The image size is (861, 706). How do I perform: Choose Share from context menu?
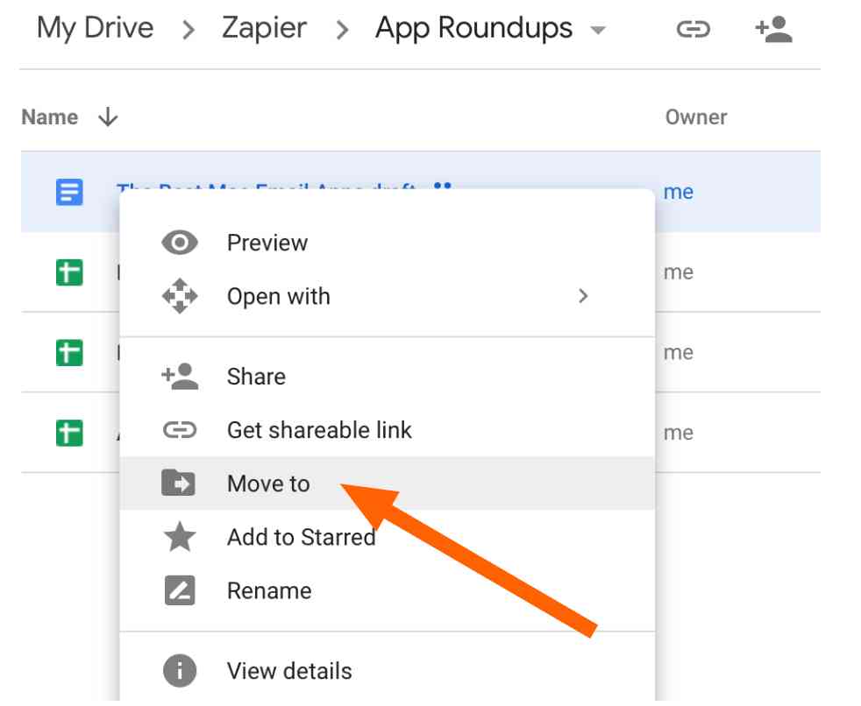tap(388, 377)
